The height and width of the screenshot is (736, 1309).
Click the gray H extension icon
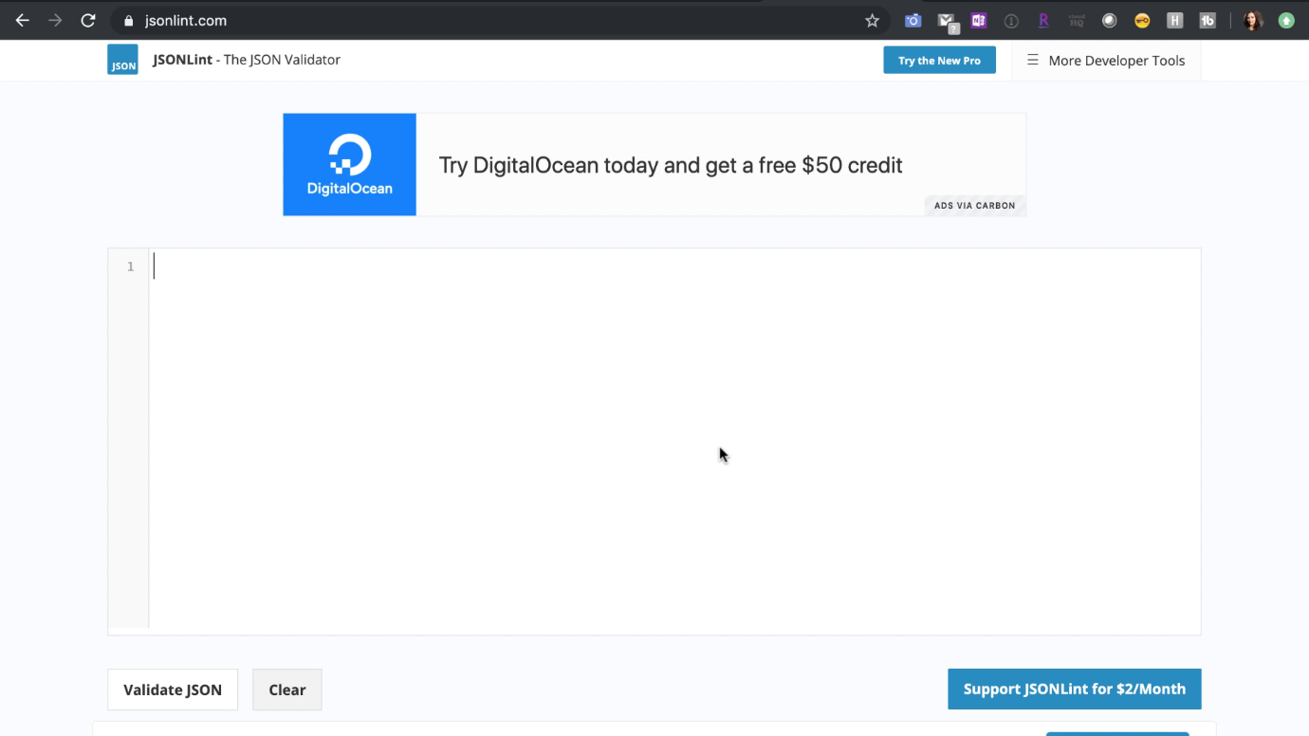1174,20
